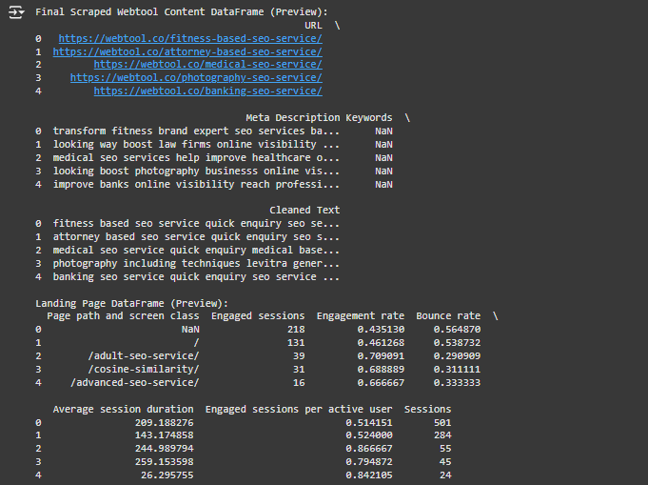Image resolution: width=648 pixels, height=485 pixels.
Task: Select the 'Engaged sessions' column header
Action: point(258,316)
